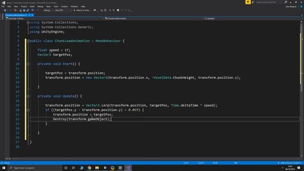The height and width of the screenshot is (171, 304).
Task: Select the ChunkLoadAnimation.cs editor tab
Action: click(x=16, y=15)
